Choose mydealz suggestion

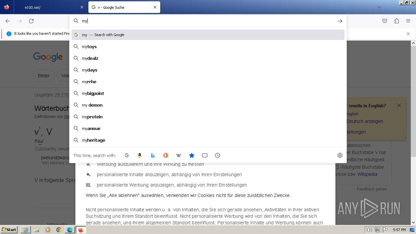208,58
